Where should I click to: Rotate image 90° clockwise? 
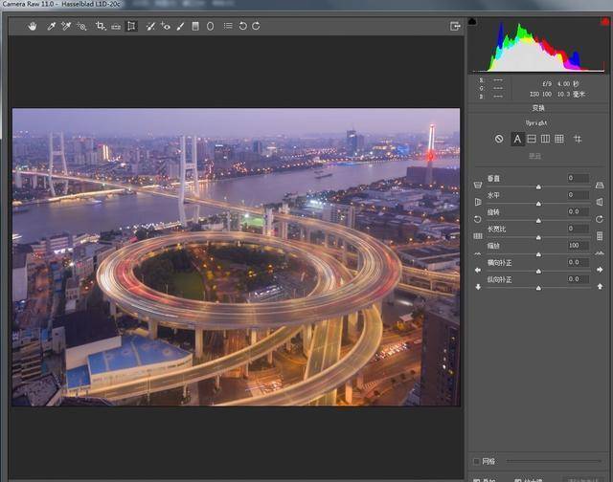(x=256, y=26)
